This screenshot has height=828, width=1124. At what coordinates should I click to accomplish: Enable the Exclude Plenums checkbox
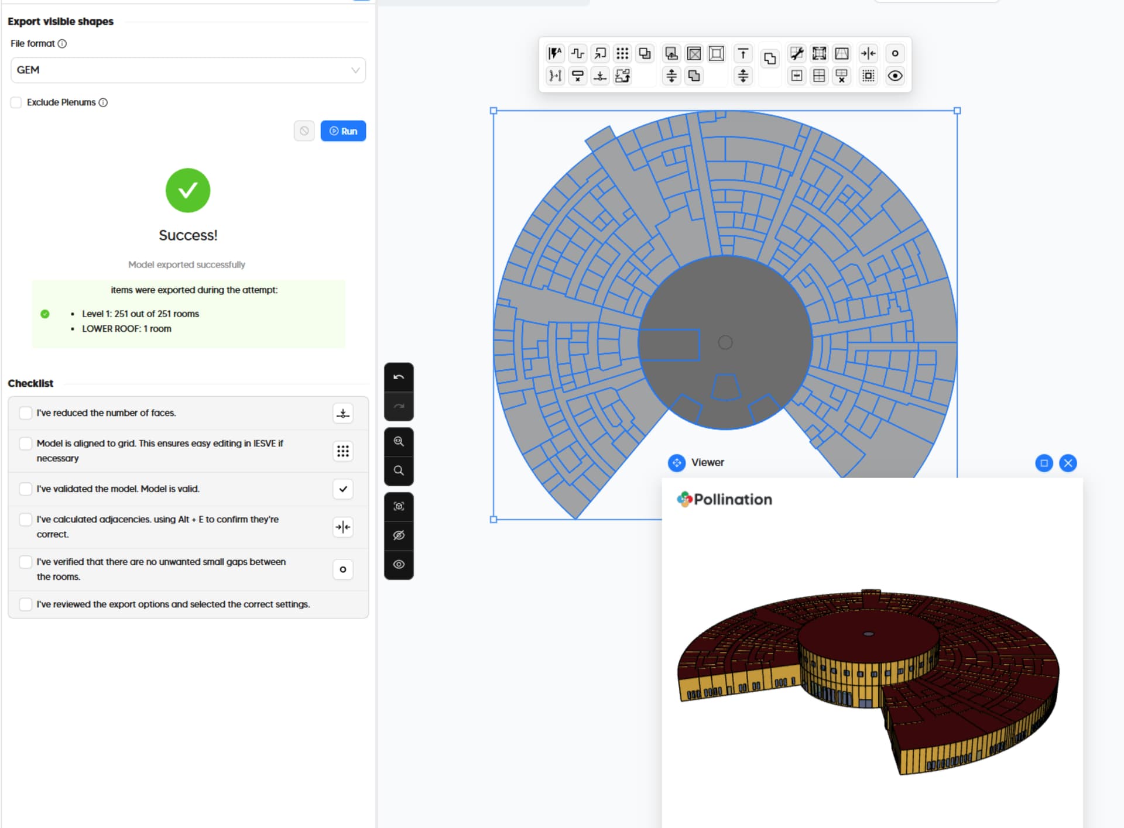point(16,102)
